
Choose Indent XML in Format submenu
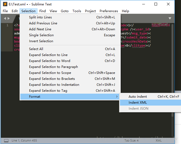[x=150, y=103]
